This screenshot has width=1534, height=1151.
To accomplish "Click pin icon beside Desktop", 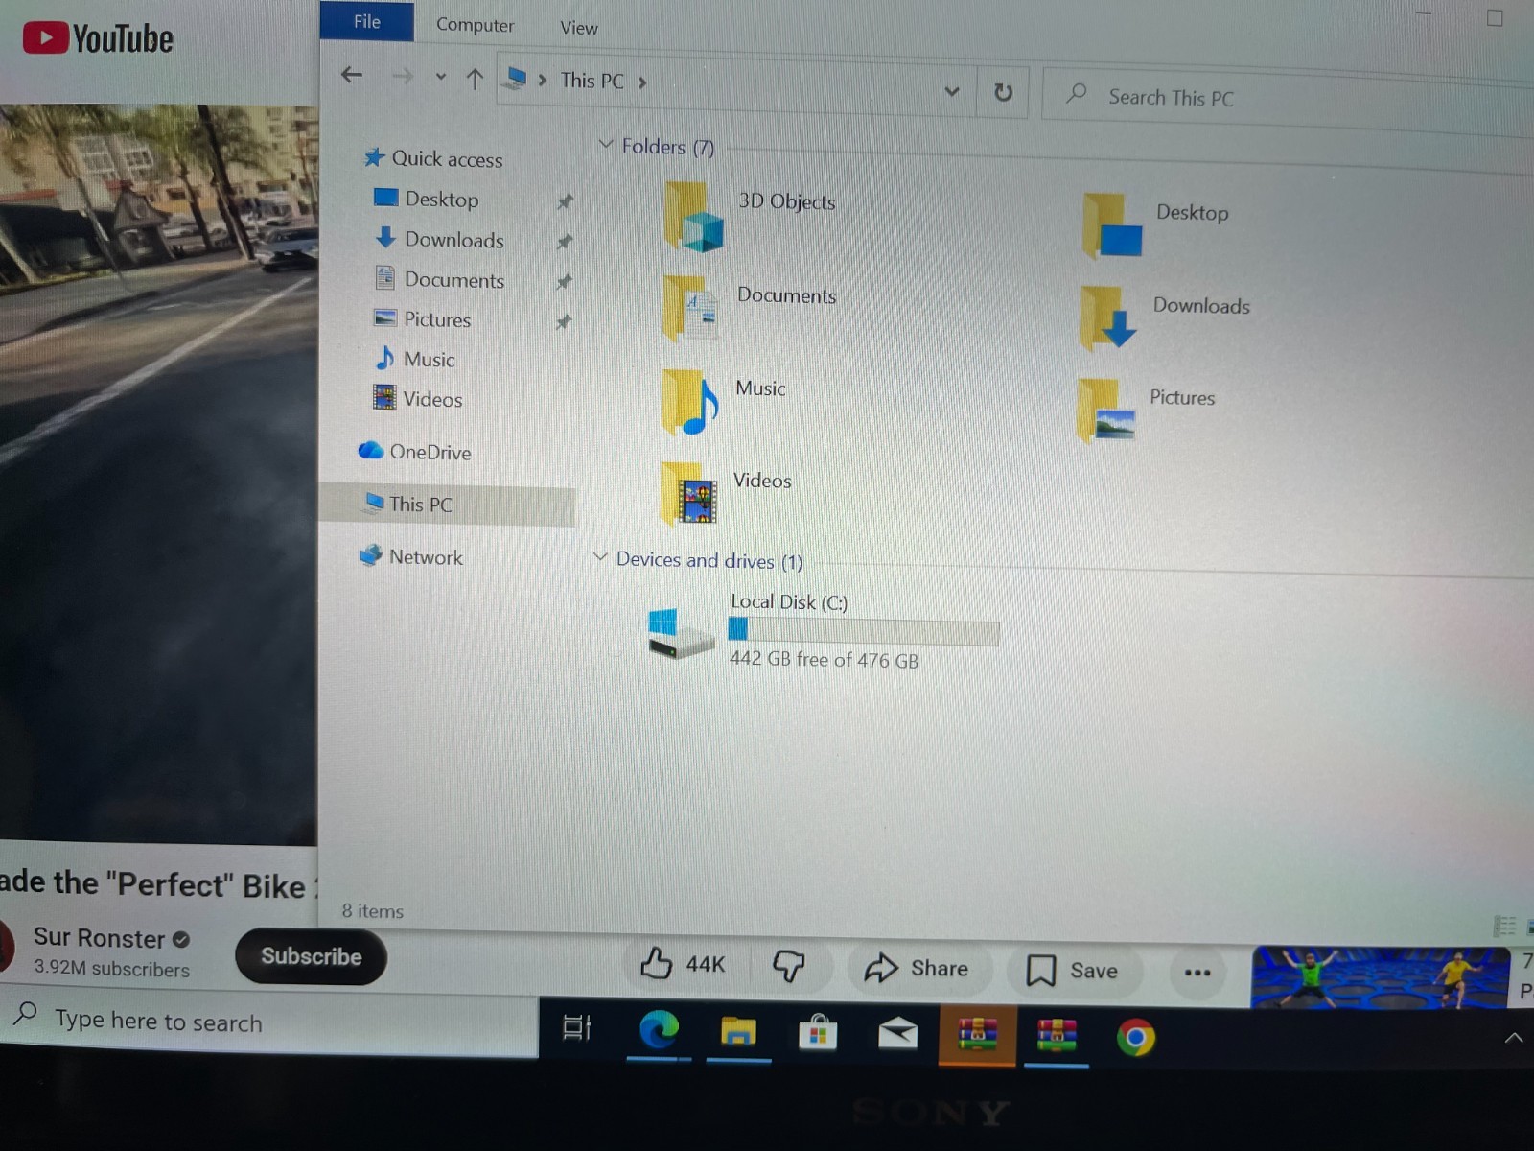I will 566,200.
